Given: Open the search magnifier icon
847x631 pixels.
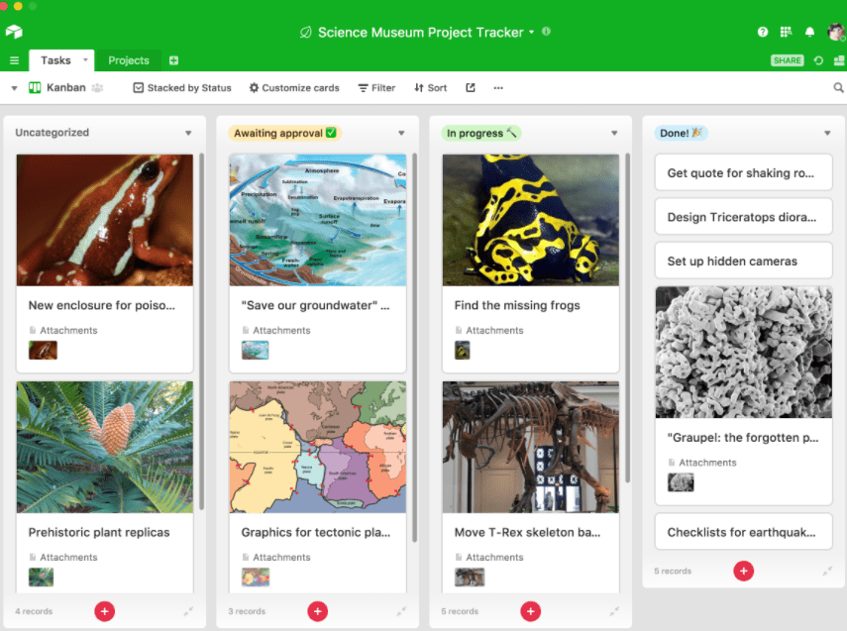Looking at the screenshot, I should pos(838,87).
